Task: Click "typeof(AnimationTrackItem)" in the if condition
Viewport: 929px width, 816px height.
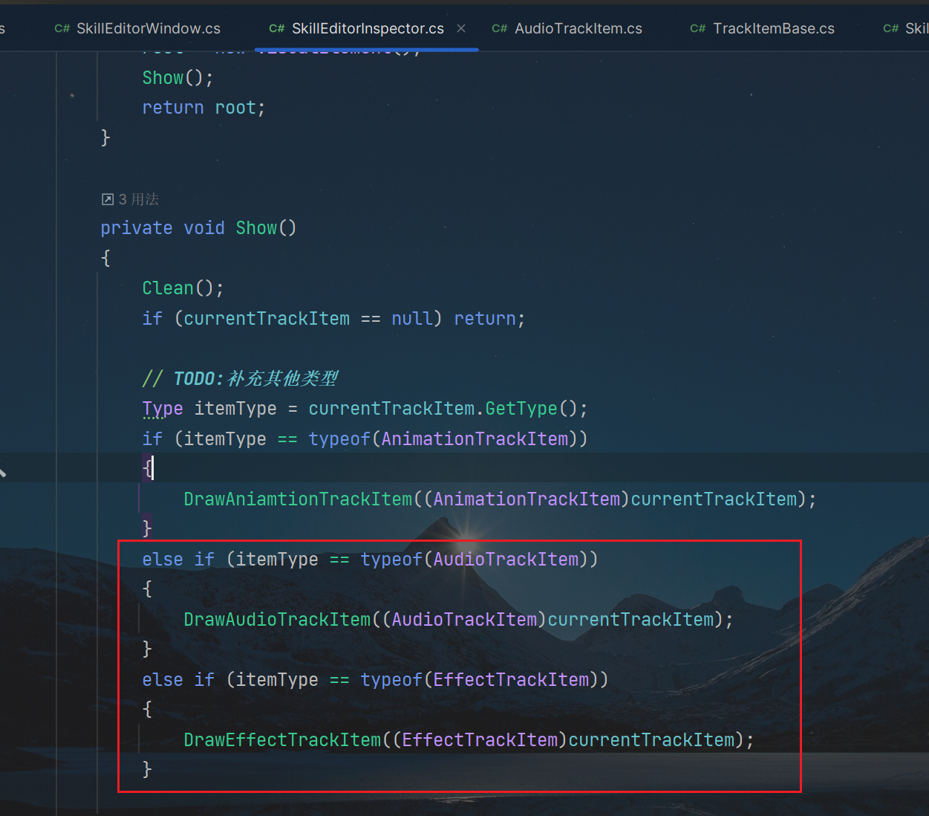Action: pos(443,439)
